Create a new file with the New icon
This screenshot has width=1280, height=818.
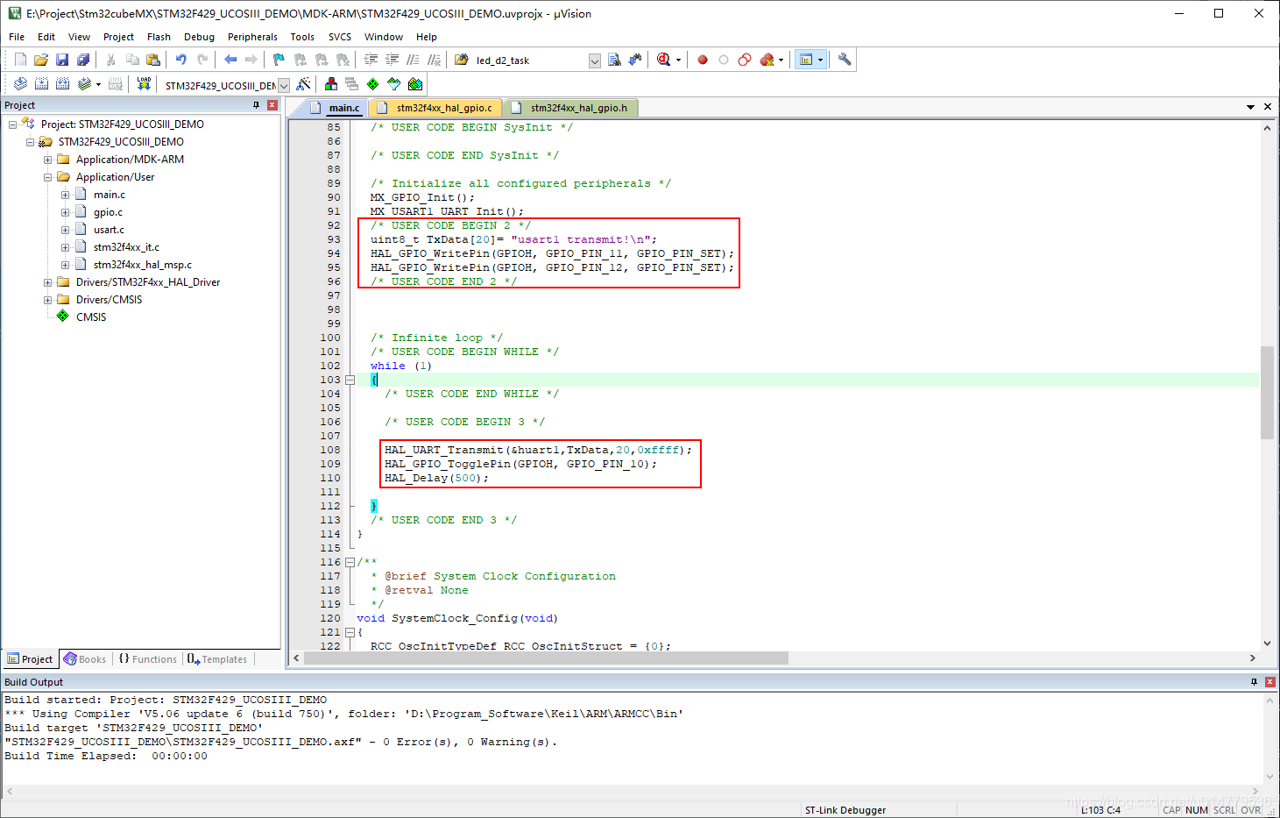[x=20, y=60]
